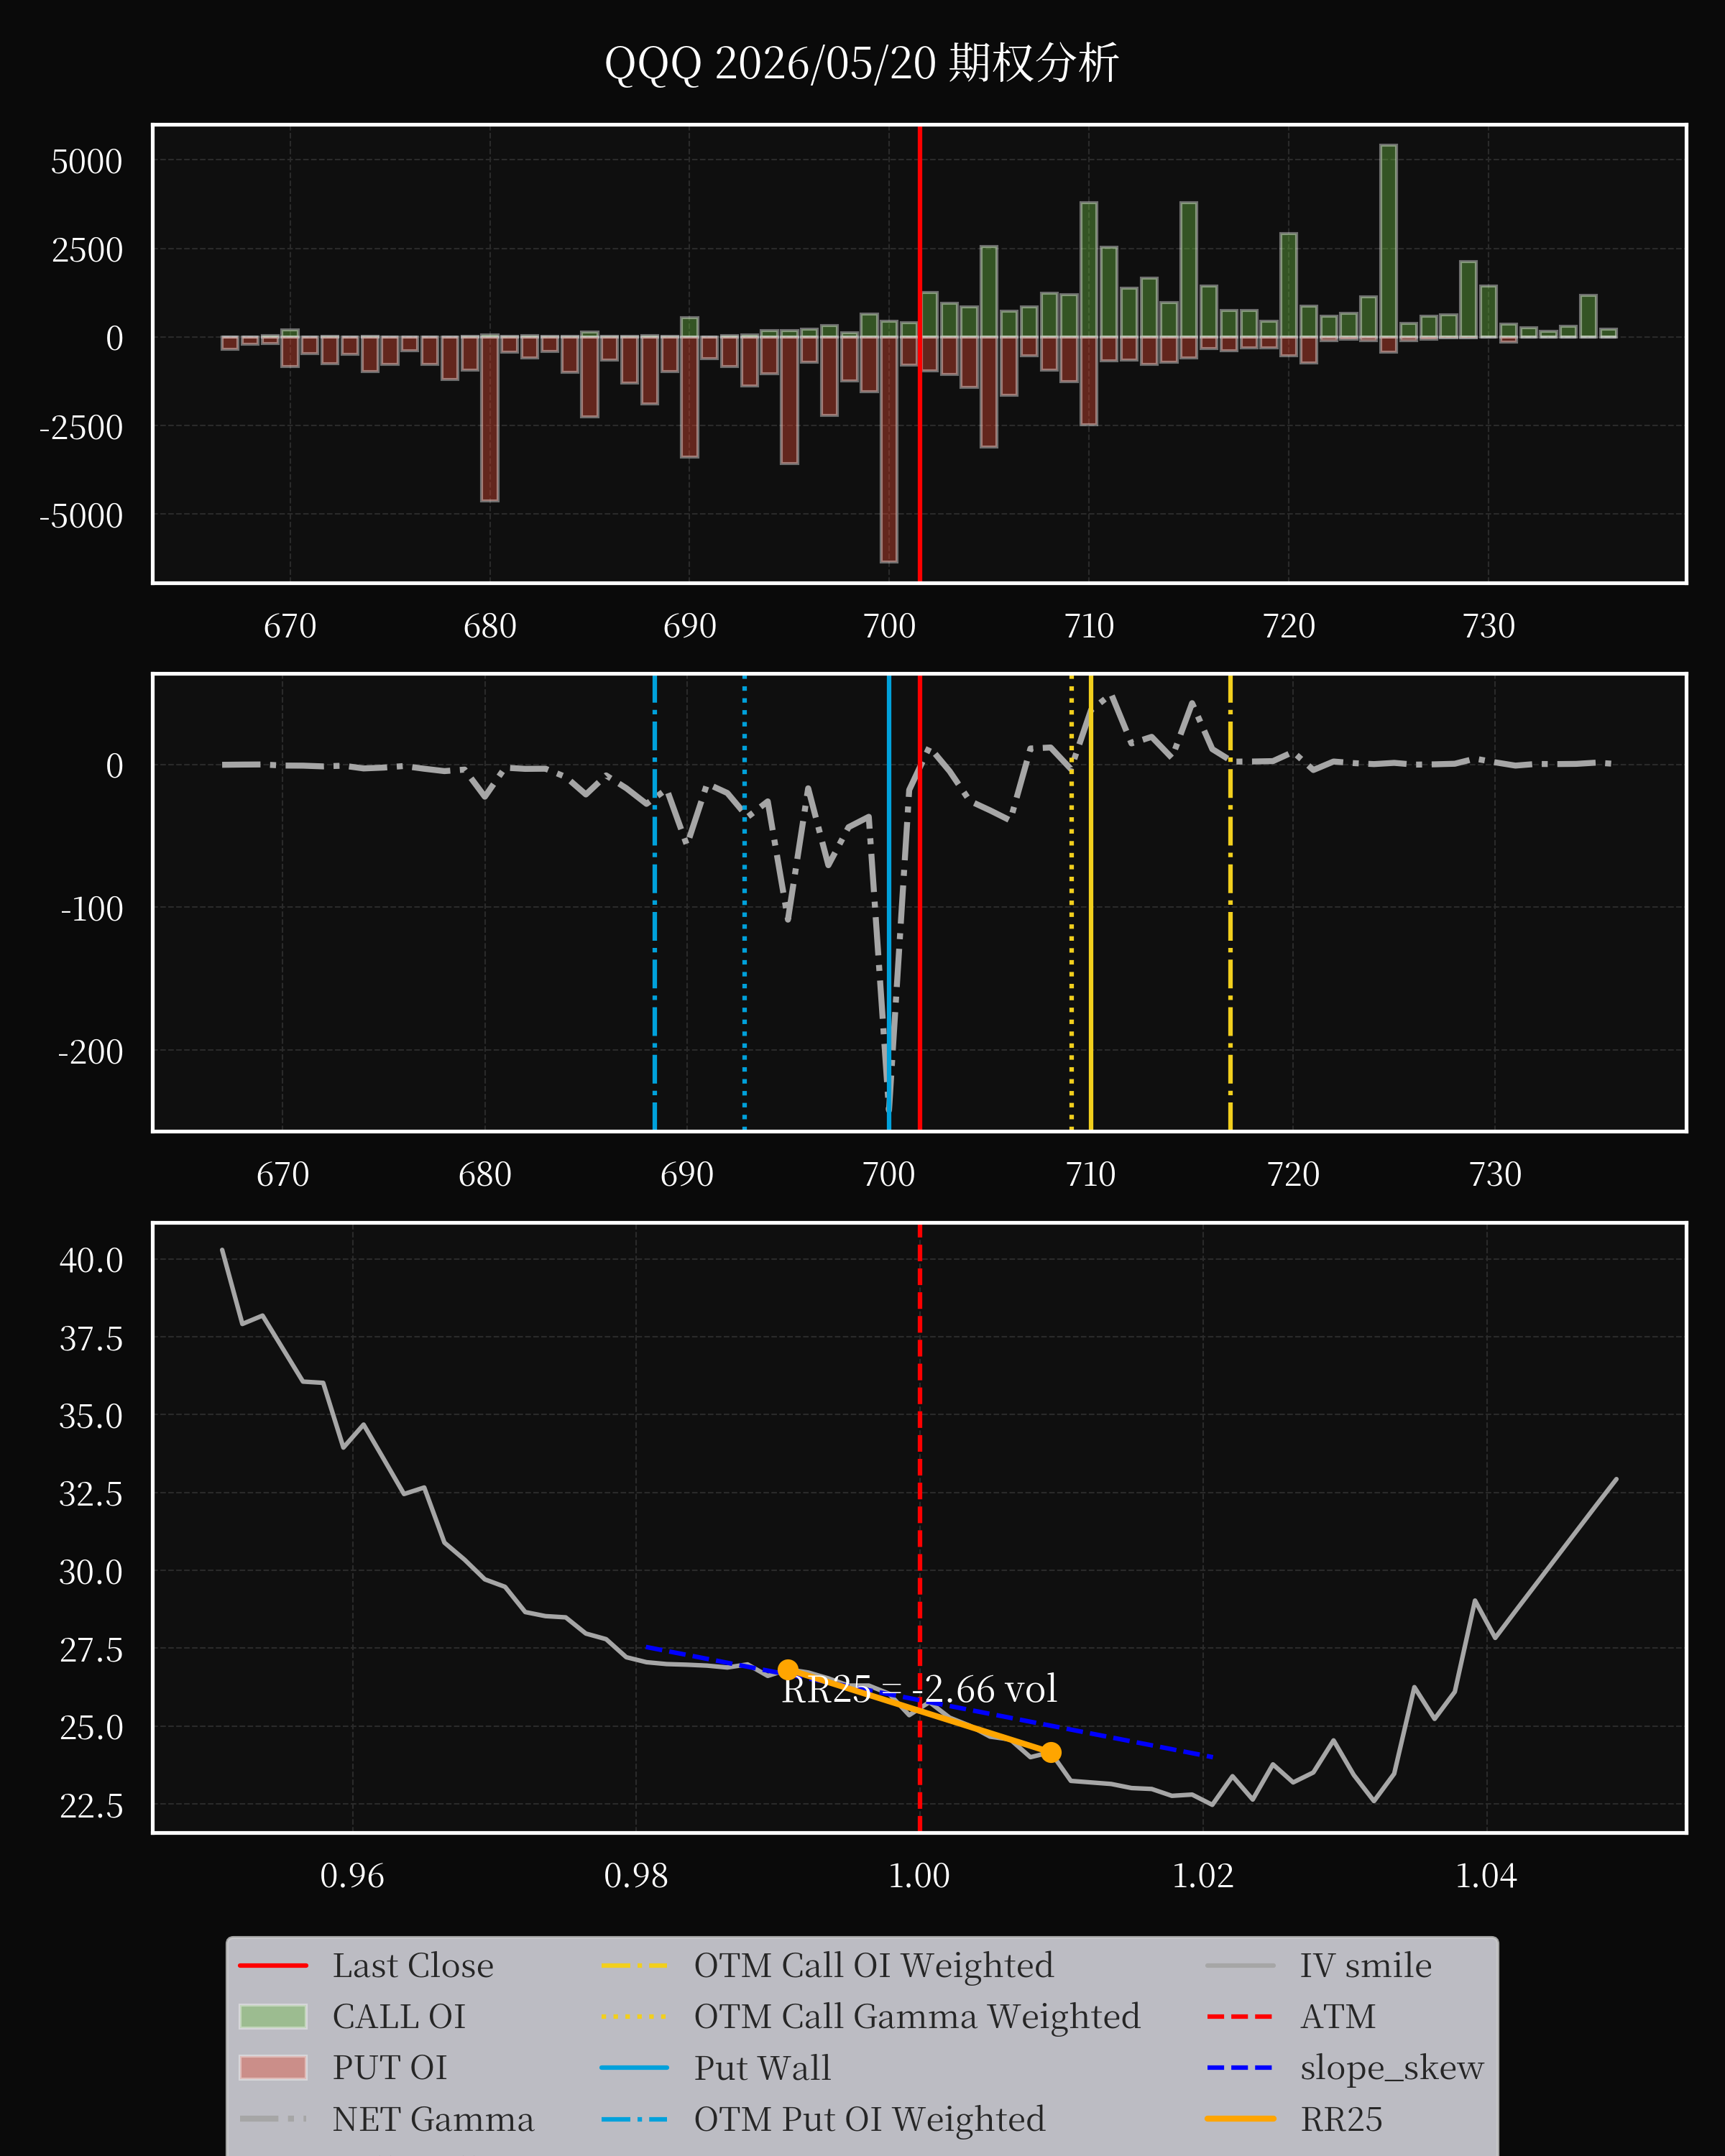
Task: Click the "0.96" moneyness tick label
Action: 352,1876
